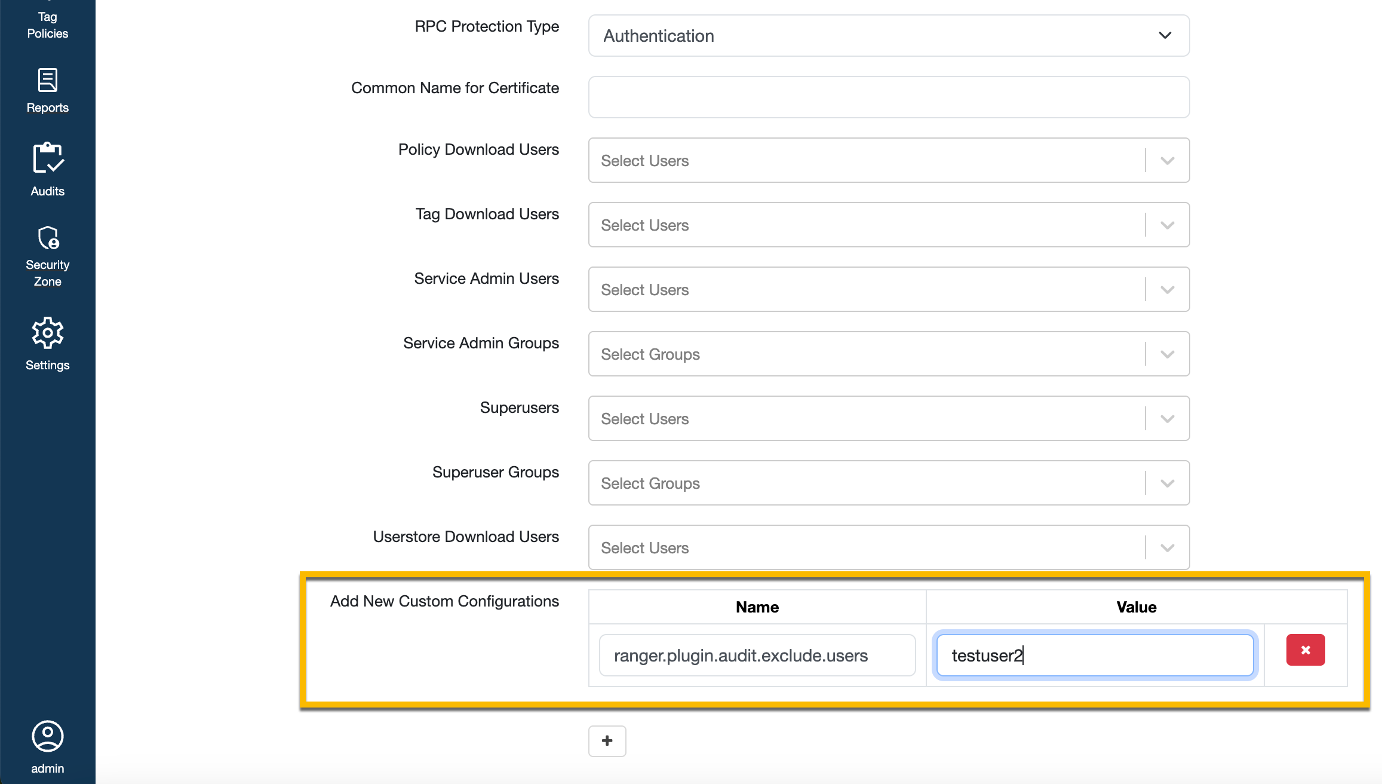Image resolution: width=1382 pixels, height=784 pixels.
Task: Click the Common Name for Certificate field
Action: [888, 97]
